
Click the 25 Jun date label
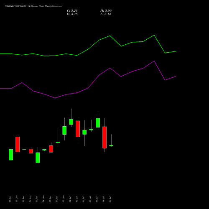point(50,199)
